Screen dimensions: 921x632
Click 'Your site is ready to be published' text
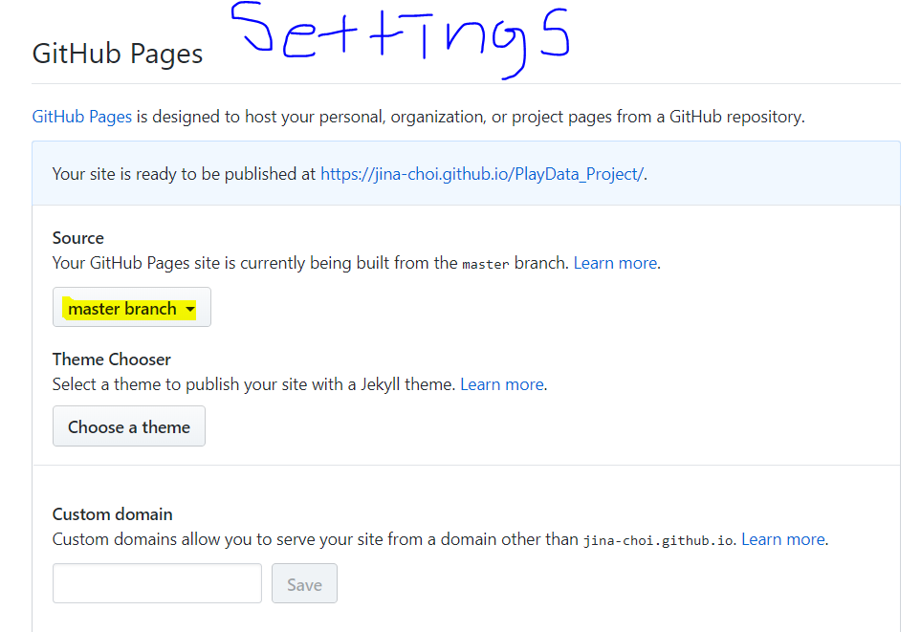pos(184,174)
